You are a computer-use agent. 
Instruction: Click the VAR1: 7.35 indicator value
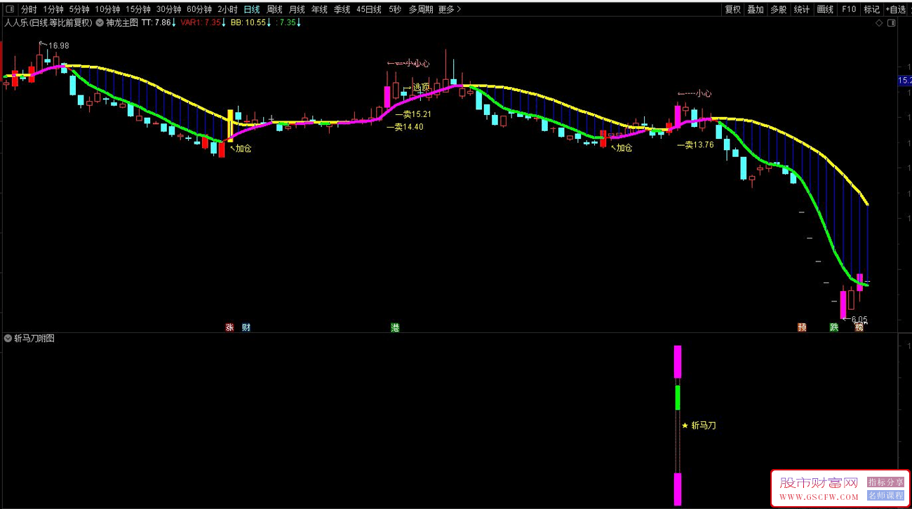203,22
